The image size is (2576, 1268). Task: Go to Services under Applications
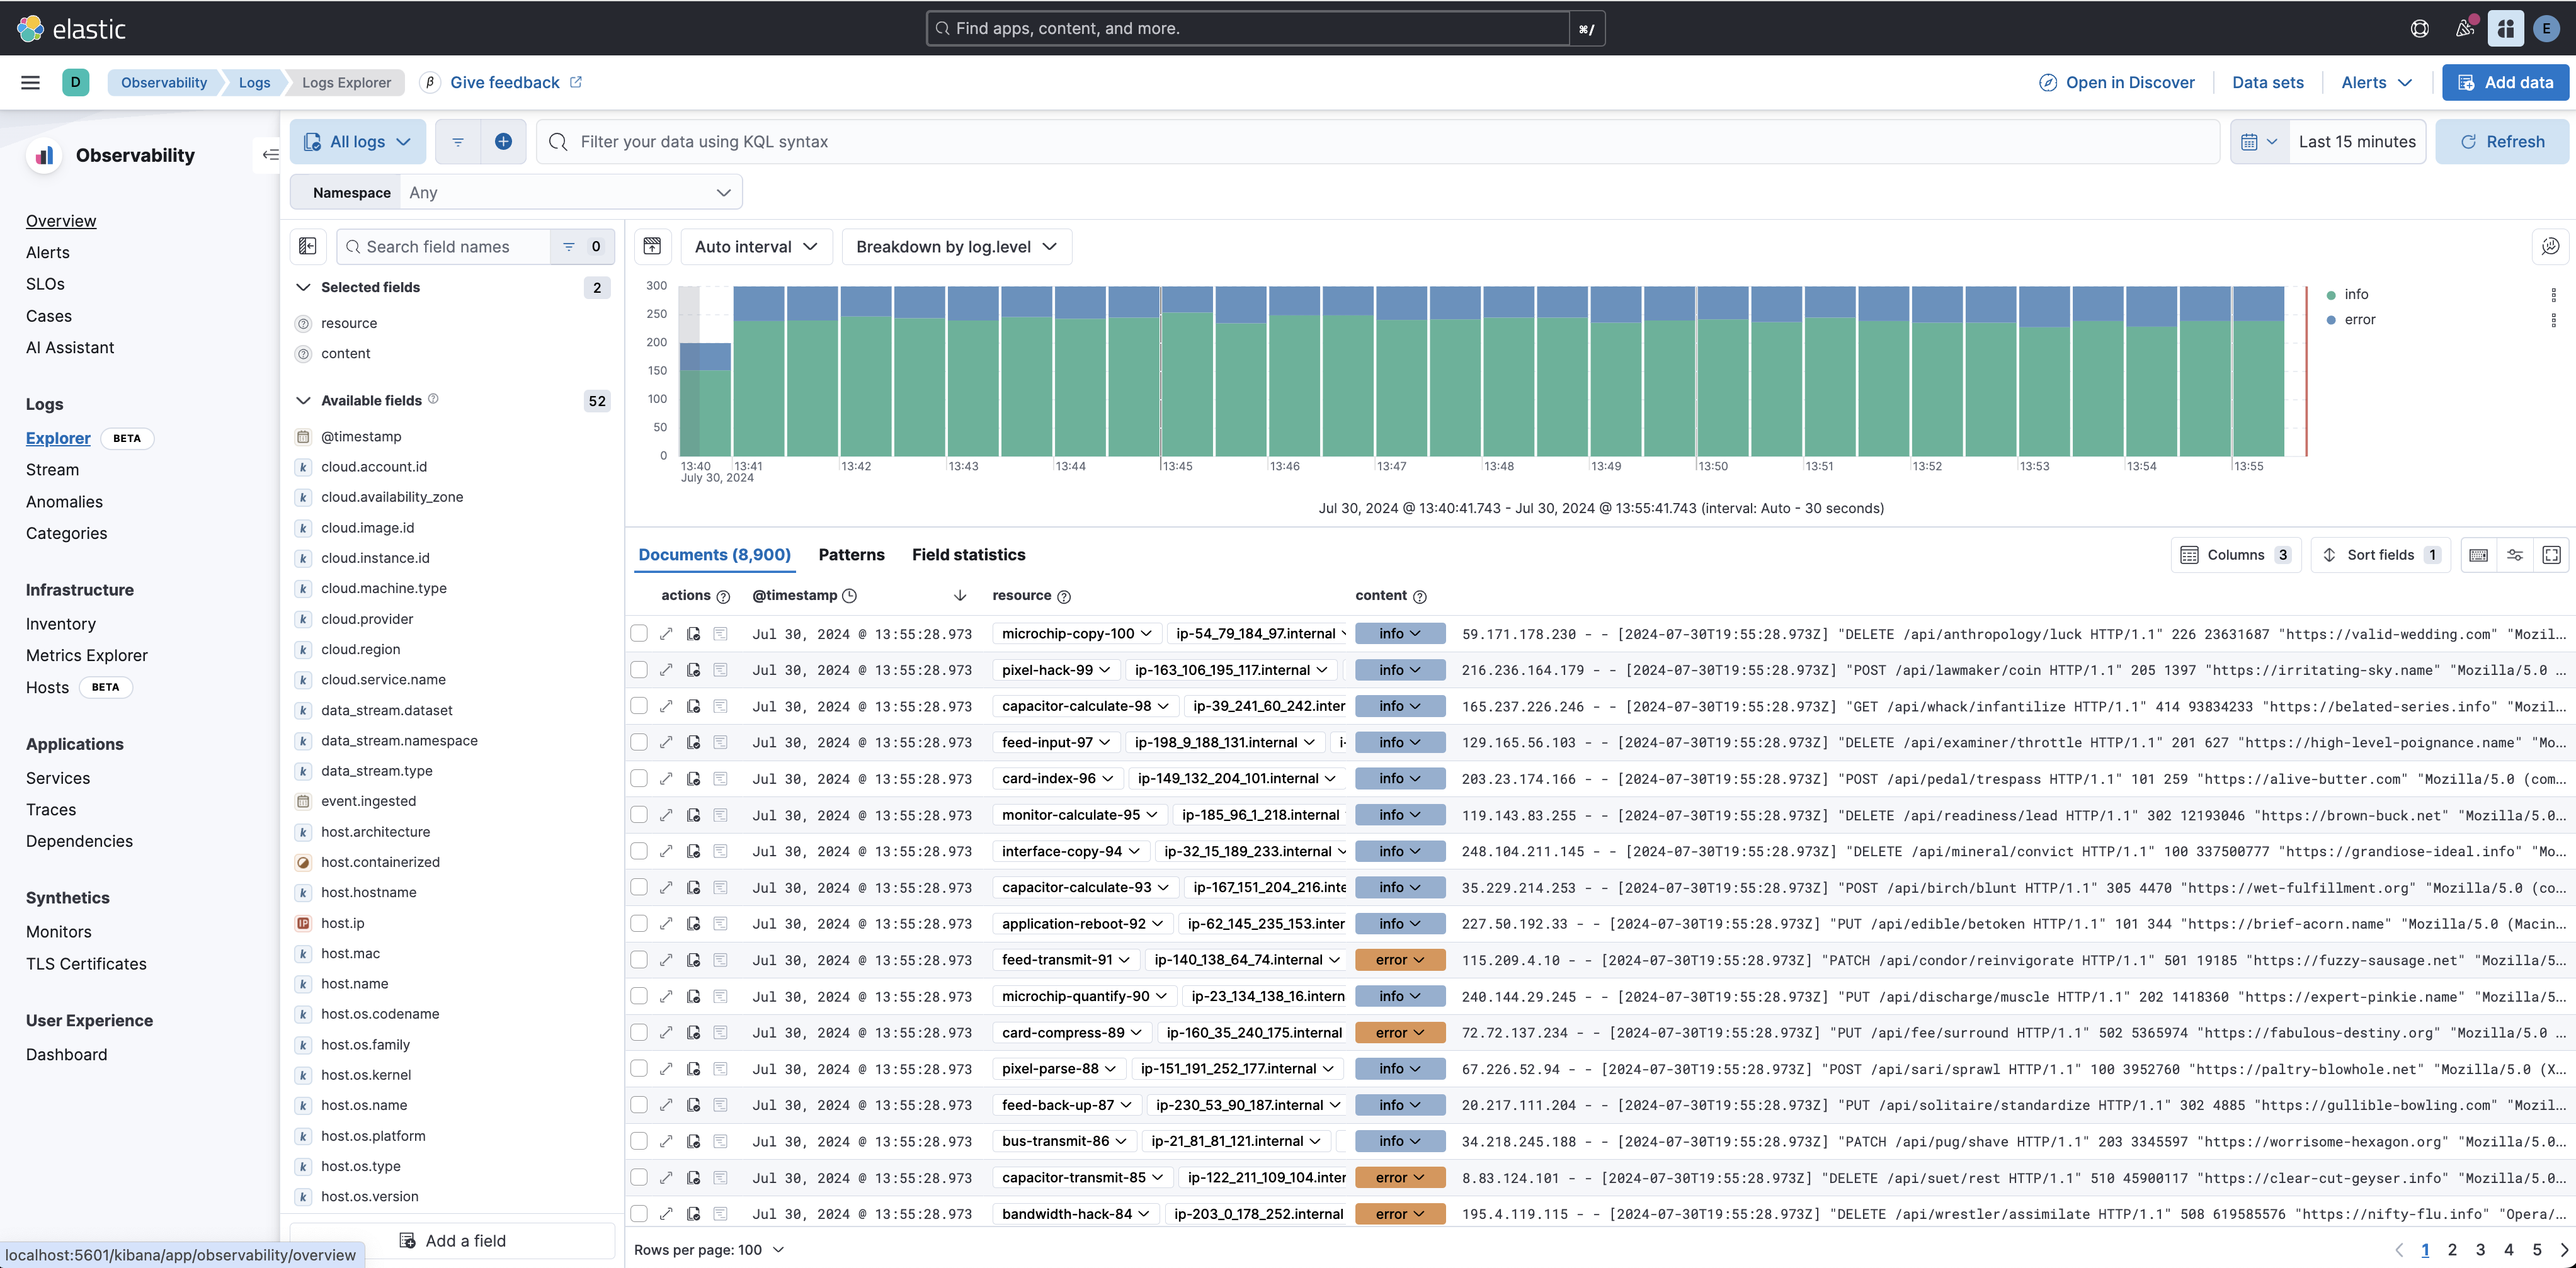pyautogui.click(x=58, y=779)
